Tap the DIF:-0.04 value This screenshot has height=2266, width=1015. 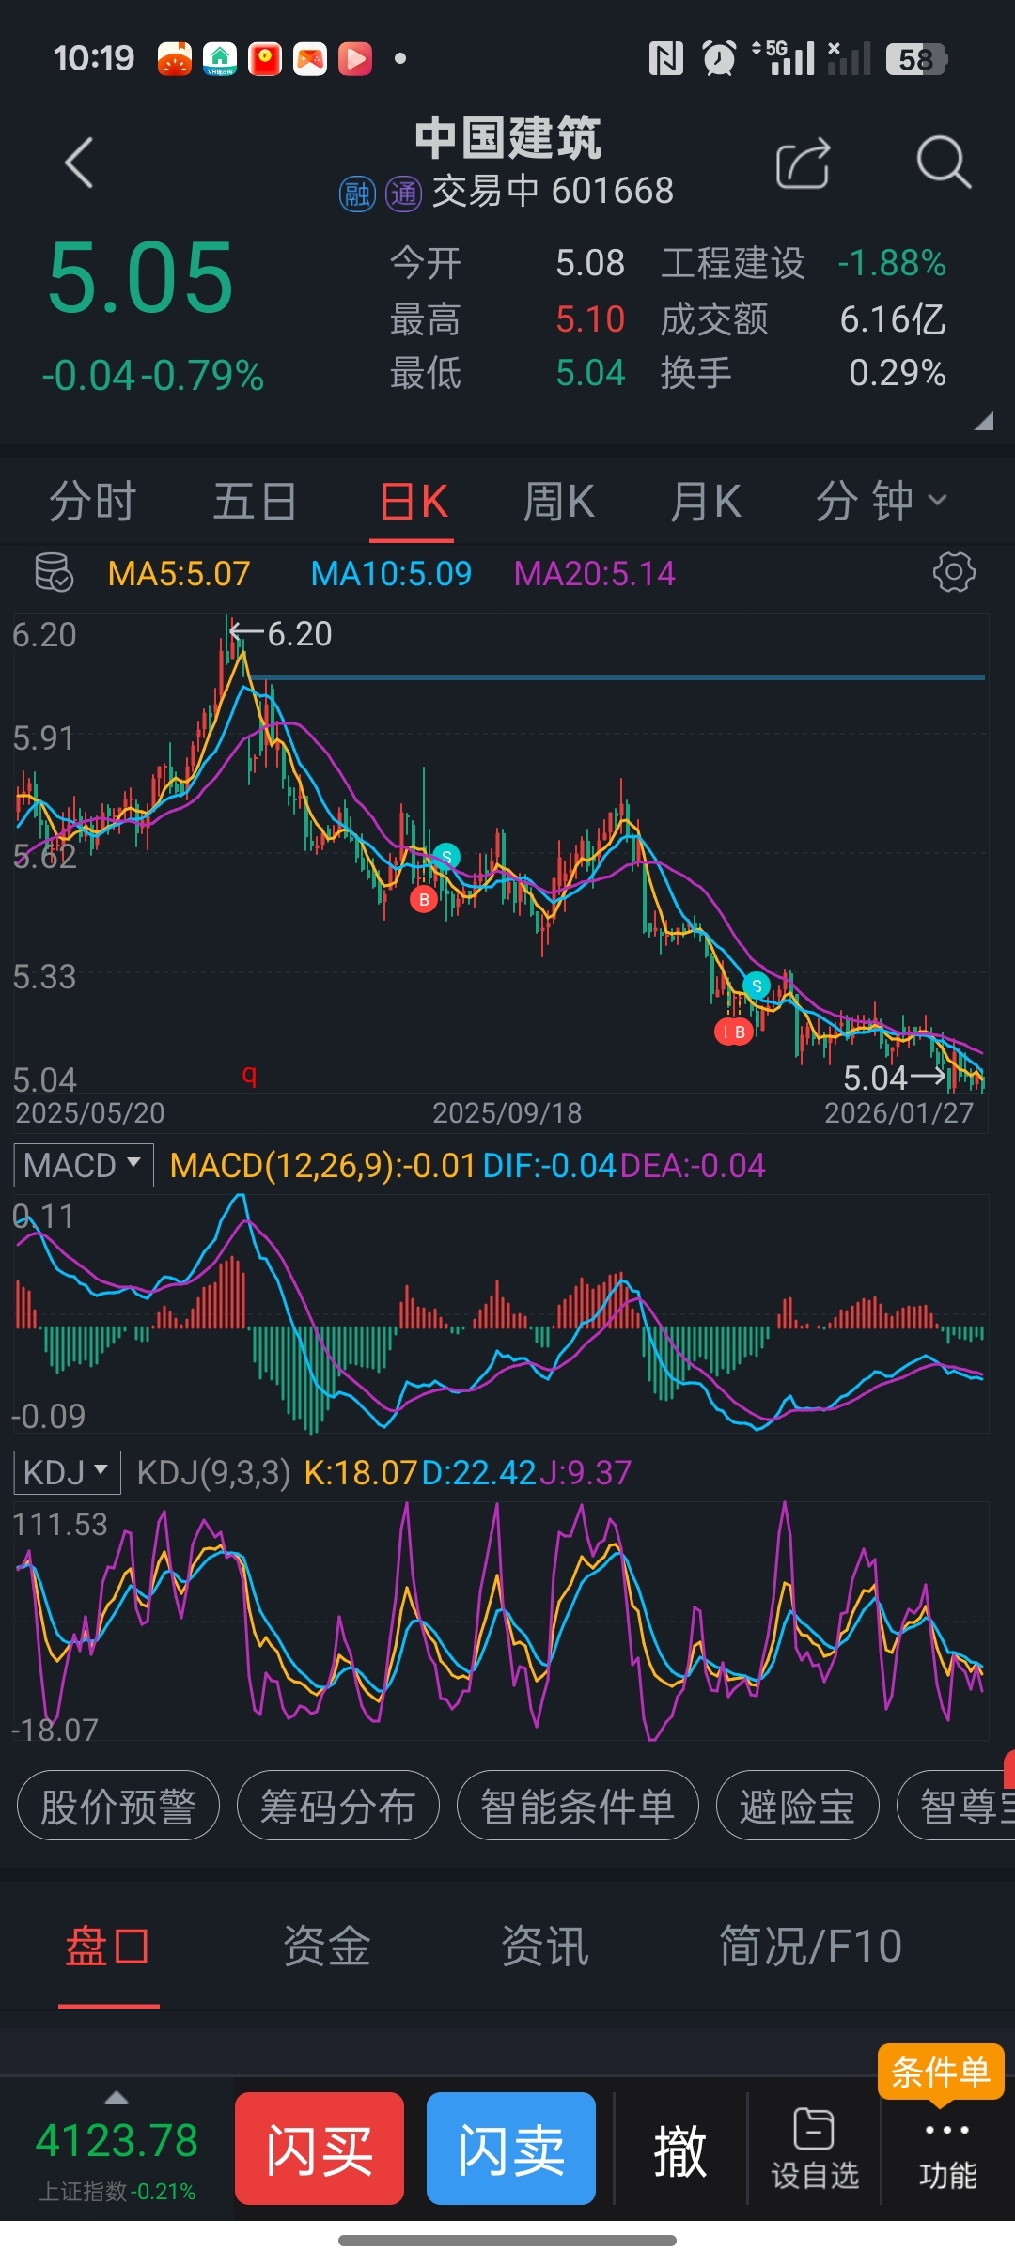click(549, 1166)
